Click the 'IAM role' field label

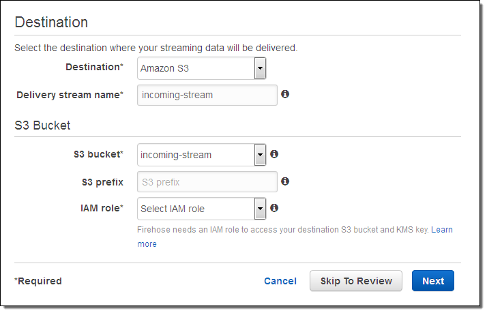[101, 208]
